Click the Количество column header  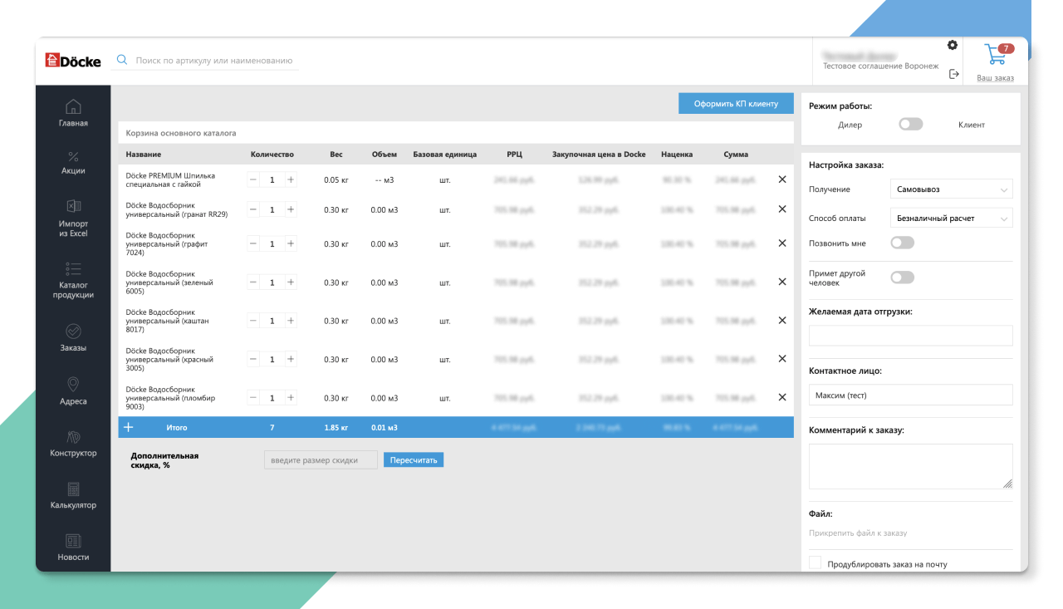pyautogui.click(x=272, y=155)
